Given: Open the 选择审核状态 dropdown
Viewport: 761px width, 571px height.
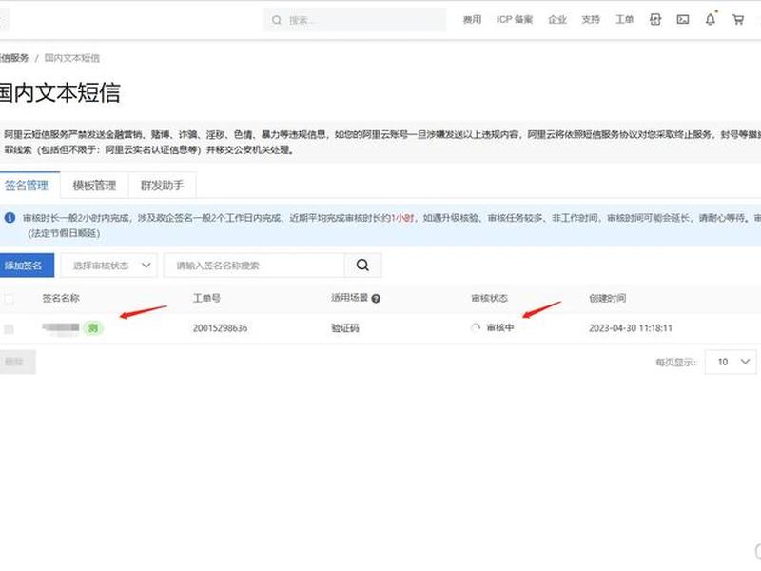Looking at the screenshot, I should pyautogui.click(x=108, y=266).
